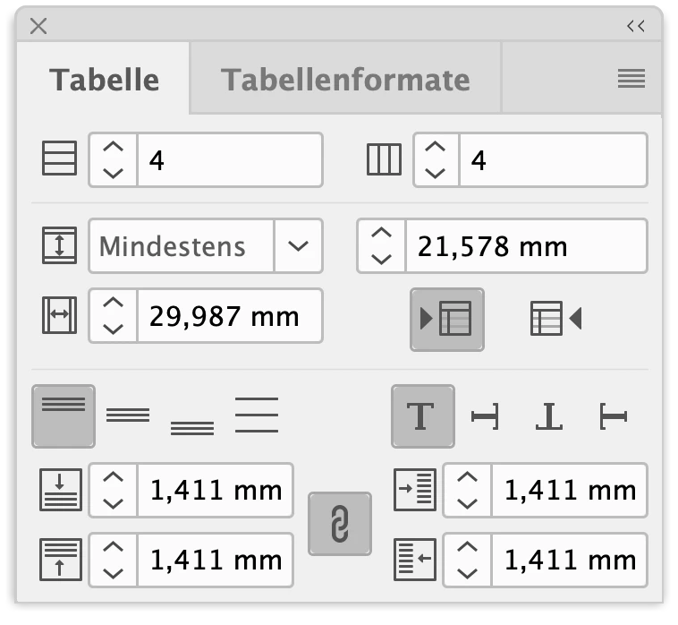Justify cell text vertically
The width and height of the screenshot is (678, 625).
tap(257, 415)
